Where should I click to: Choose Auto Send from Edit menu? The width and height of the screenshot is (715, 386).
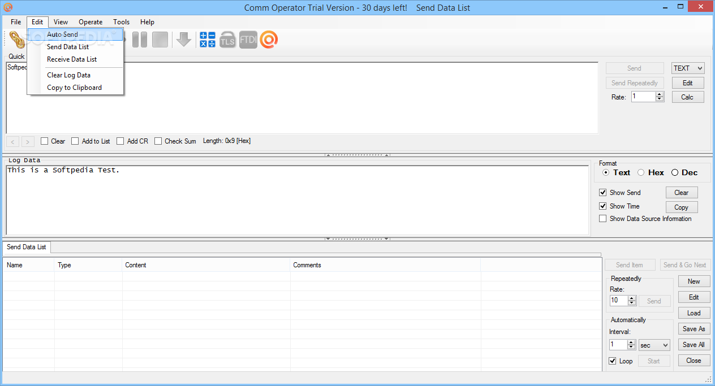click(75, 34)
